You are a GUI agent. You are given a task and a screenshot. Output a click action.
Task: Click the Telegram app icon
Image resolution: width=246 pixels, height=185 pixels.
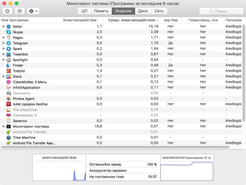(9, 43)
